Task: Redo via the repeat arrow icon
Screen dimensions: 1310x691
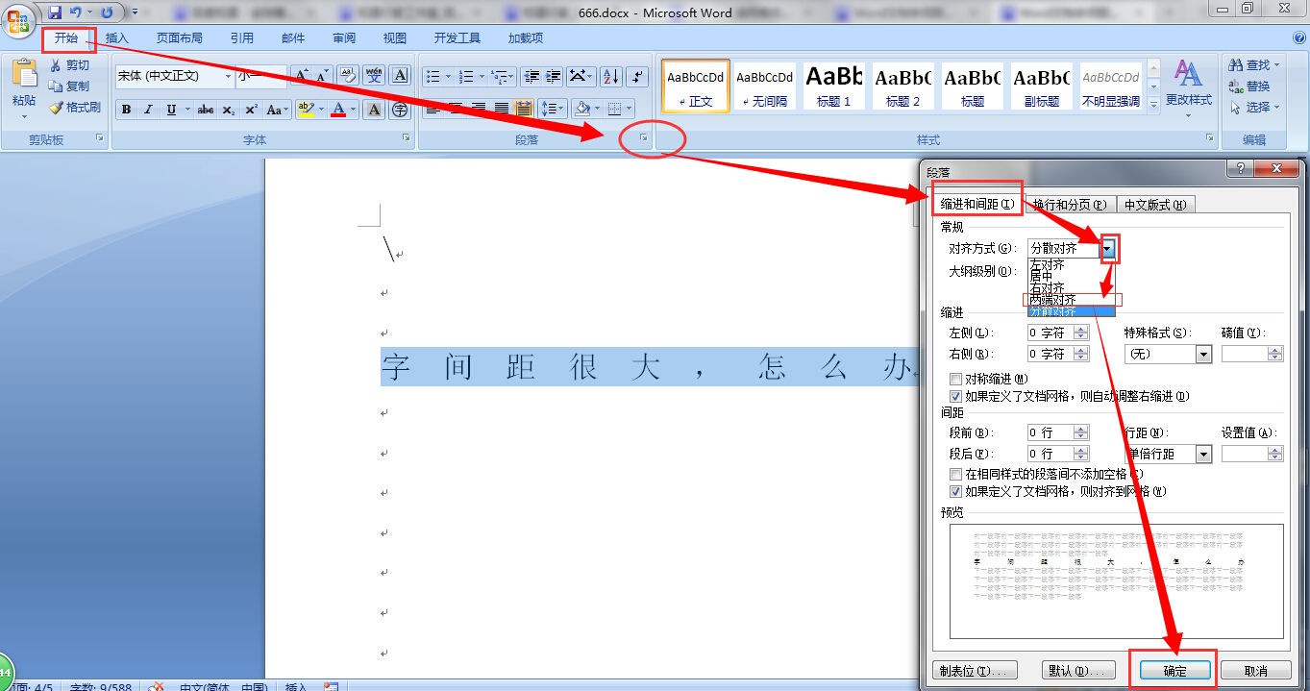Action: [107, 12]
